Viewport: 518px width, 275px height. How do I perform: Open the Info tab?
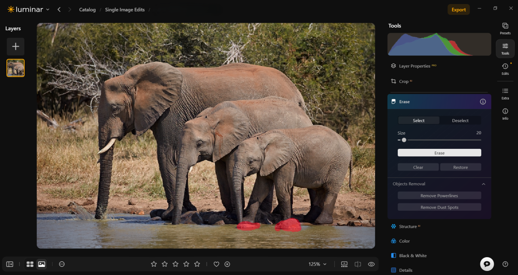click(505, 114)
